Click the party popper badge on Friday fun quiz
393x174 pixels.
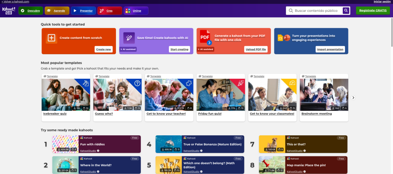tap(241, 83)
